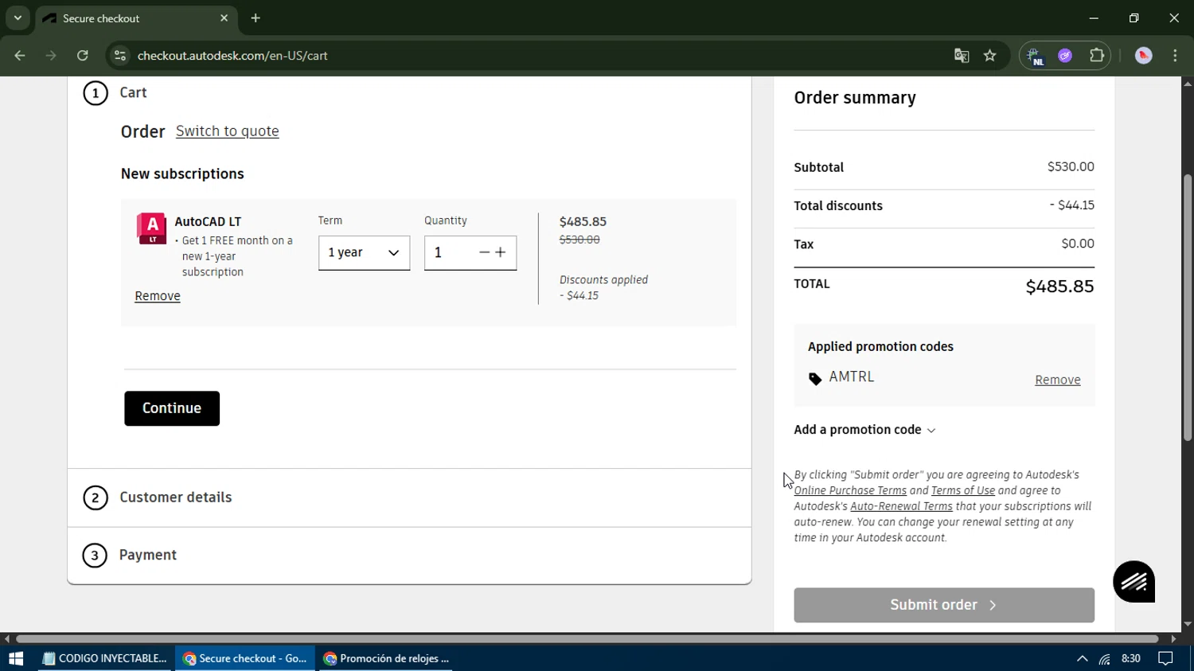Click the Continue button
This screenshot has width=1194, height=671.
tap(172, 408)
